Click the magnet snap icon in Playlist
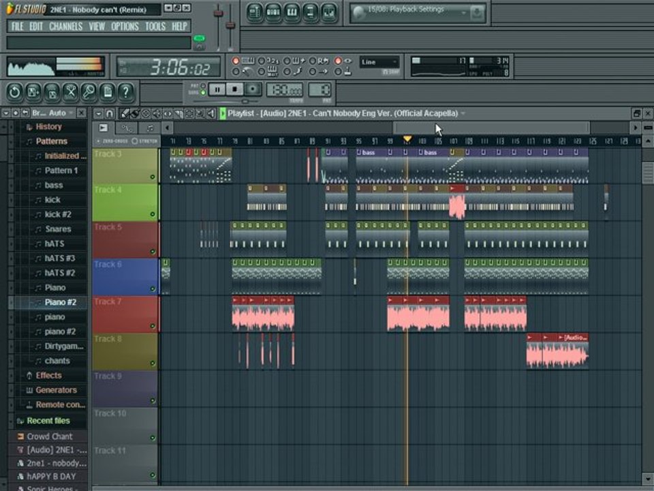The width and height of the screenshot is (654, 491). point(109,114)
